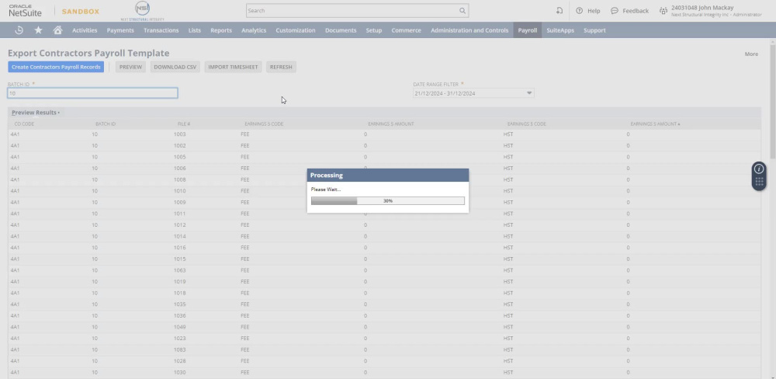Click file number 1003 cell

pos(180,134)
